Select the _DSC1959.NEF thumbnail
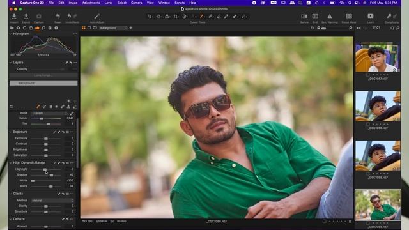This screenshot has width=409, height=230. coord(378,156)
